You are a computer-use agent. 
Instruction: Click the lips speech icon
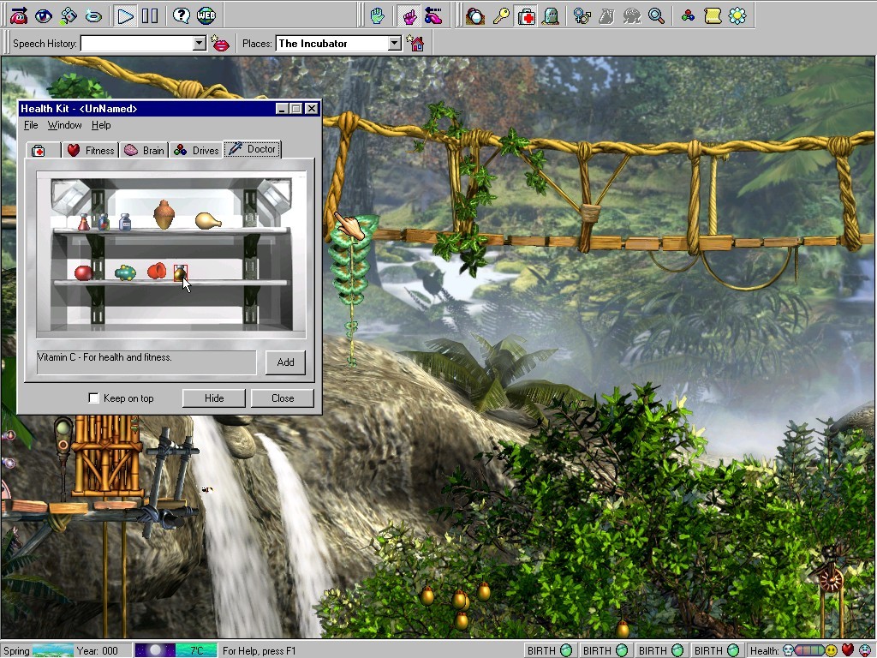pos(221,44)
